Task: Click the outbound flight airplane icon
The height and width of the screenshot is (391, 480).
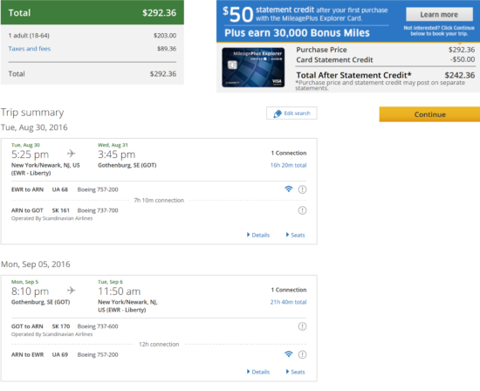Action: [x=72, y=153]
